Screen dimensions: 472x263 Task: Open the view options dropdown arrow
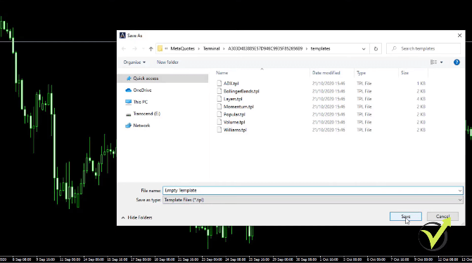441,62
